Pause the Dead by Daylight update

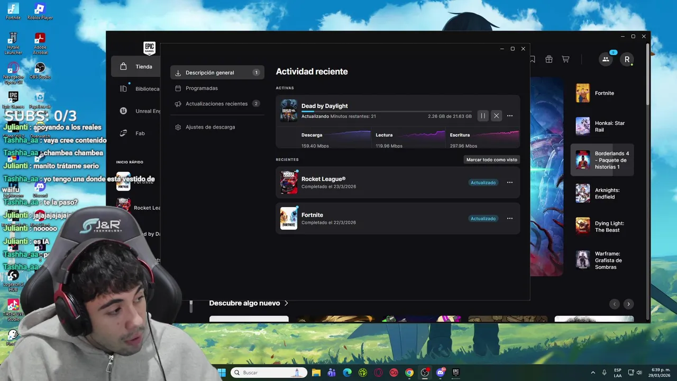pyautogui.click(x=483, y=115)
